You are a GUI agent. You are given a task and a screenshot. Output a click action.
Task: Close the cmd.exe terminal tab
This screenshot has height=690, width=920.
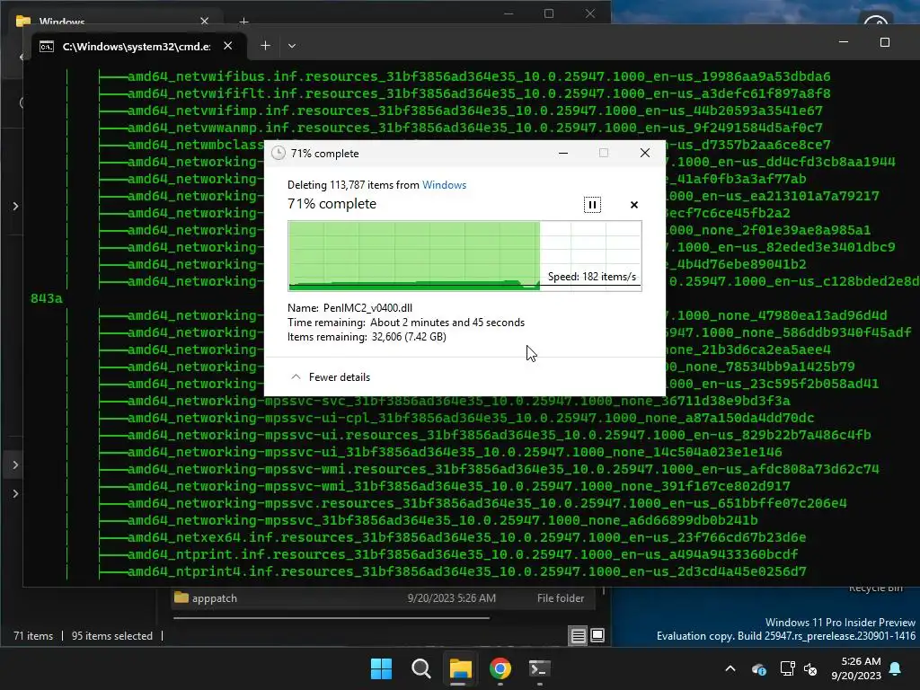(228, 46)
